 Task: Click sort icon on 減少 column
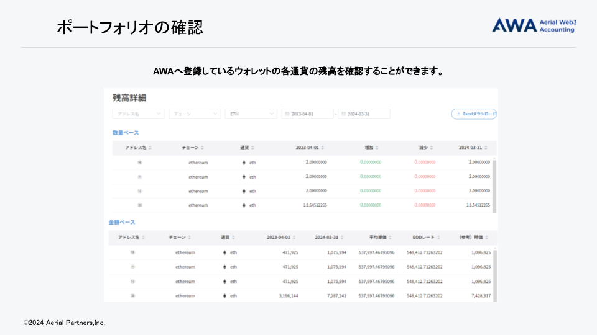[432, 148]
